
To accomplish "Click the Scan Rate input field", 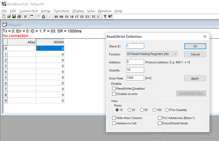I will coord(135,78).
